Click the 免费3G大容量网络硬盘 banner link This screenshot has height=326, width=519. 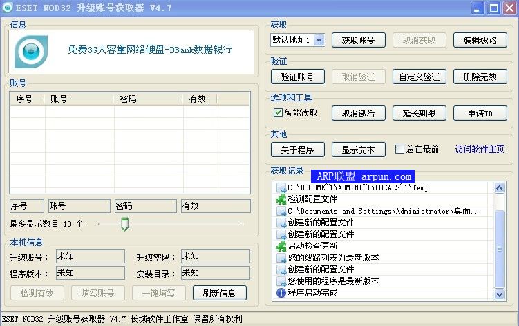150,50
